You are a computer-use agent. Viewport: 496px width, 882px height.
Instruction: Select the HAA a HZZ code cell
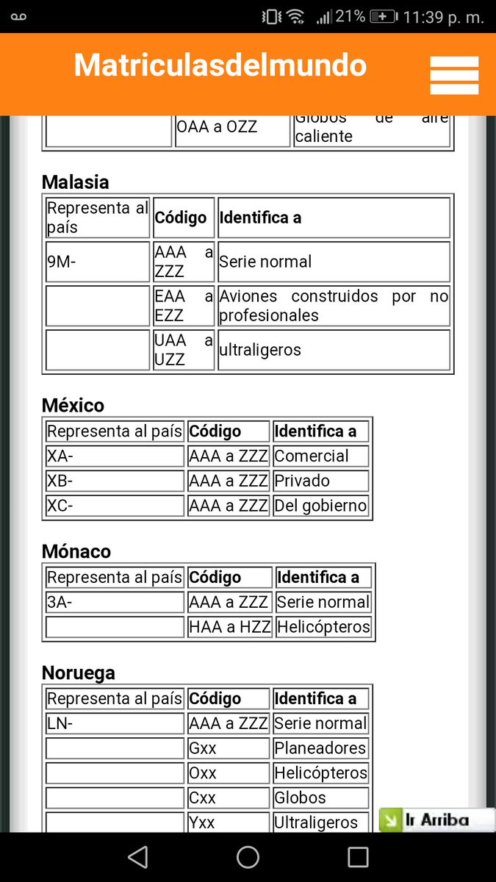pos(229,627)
